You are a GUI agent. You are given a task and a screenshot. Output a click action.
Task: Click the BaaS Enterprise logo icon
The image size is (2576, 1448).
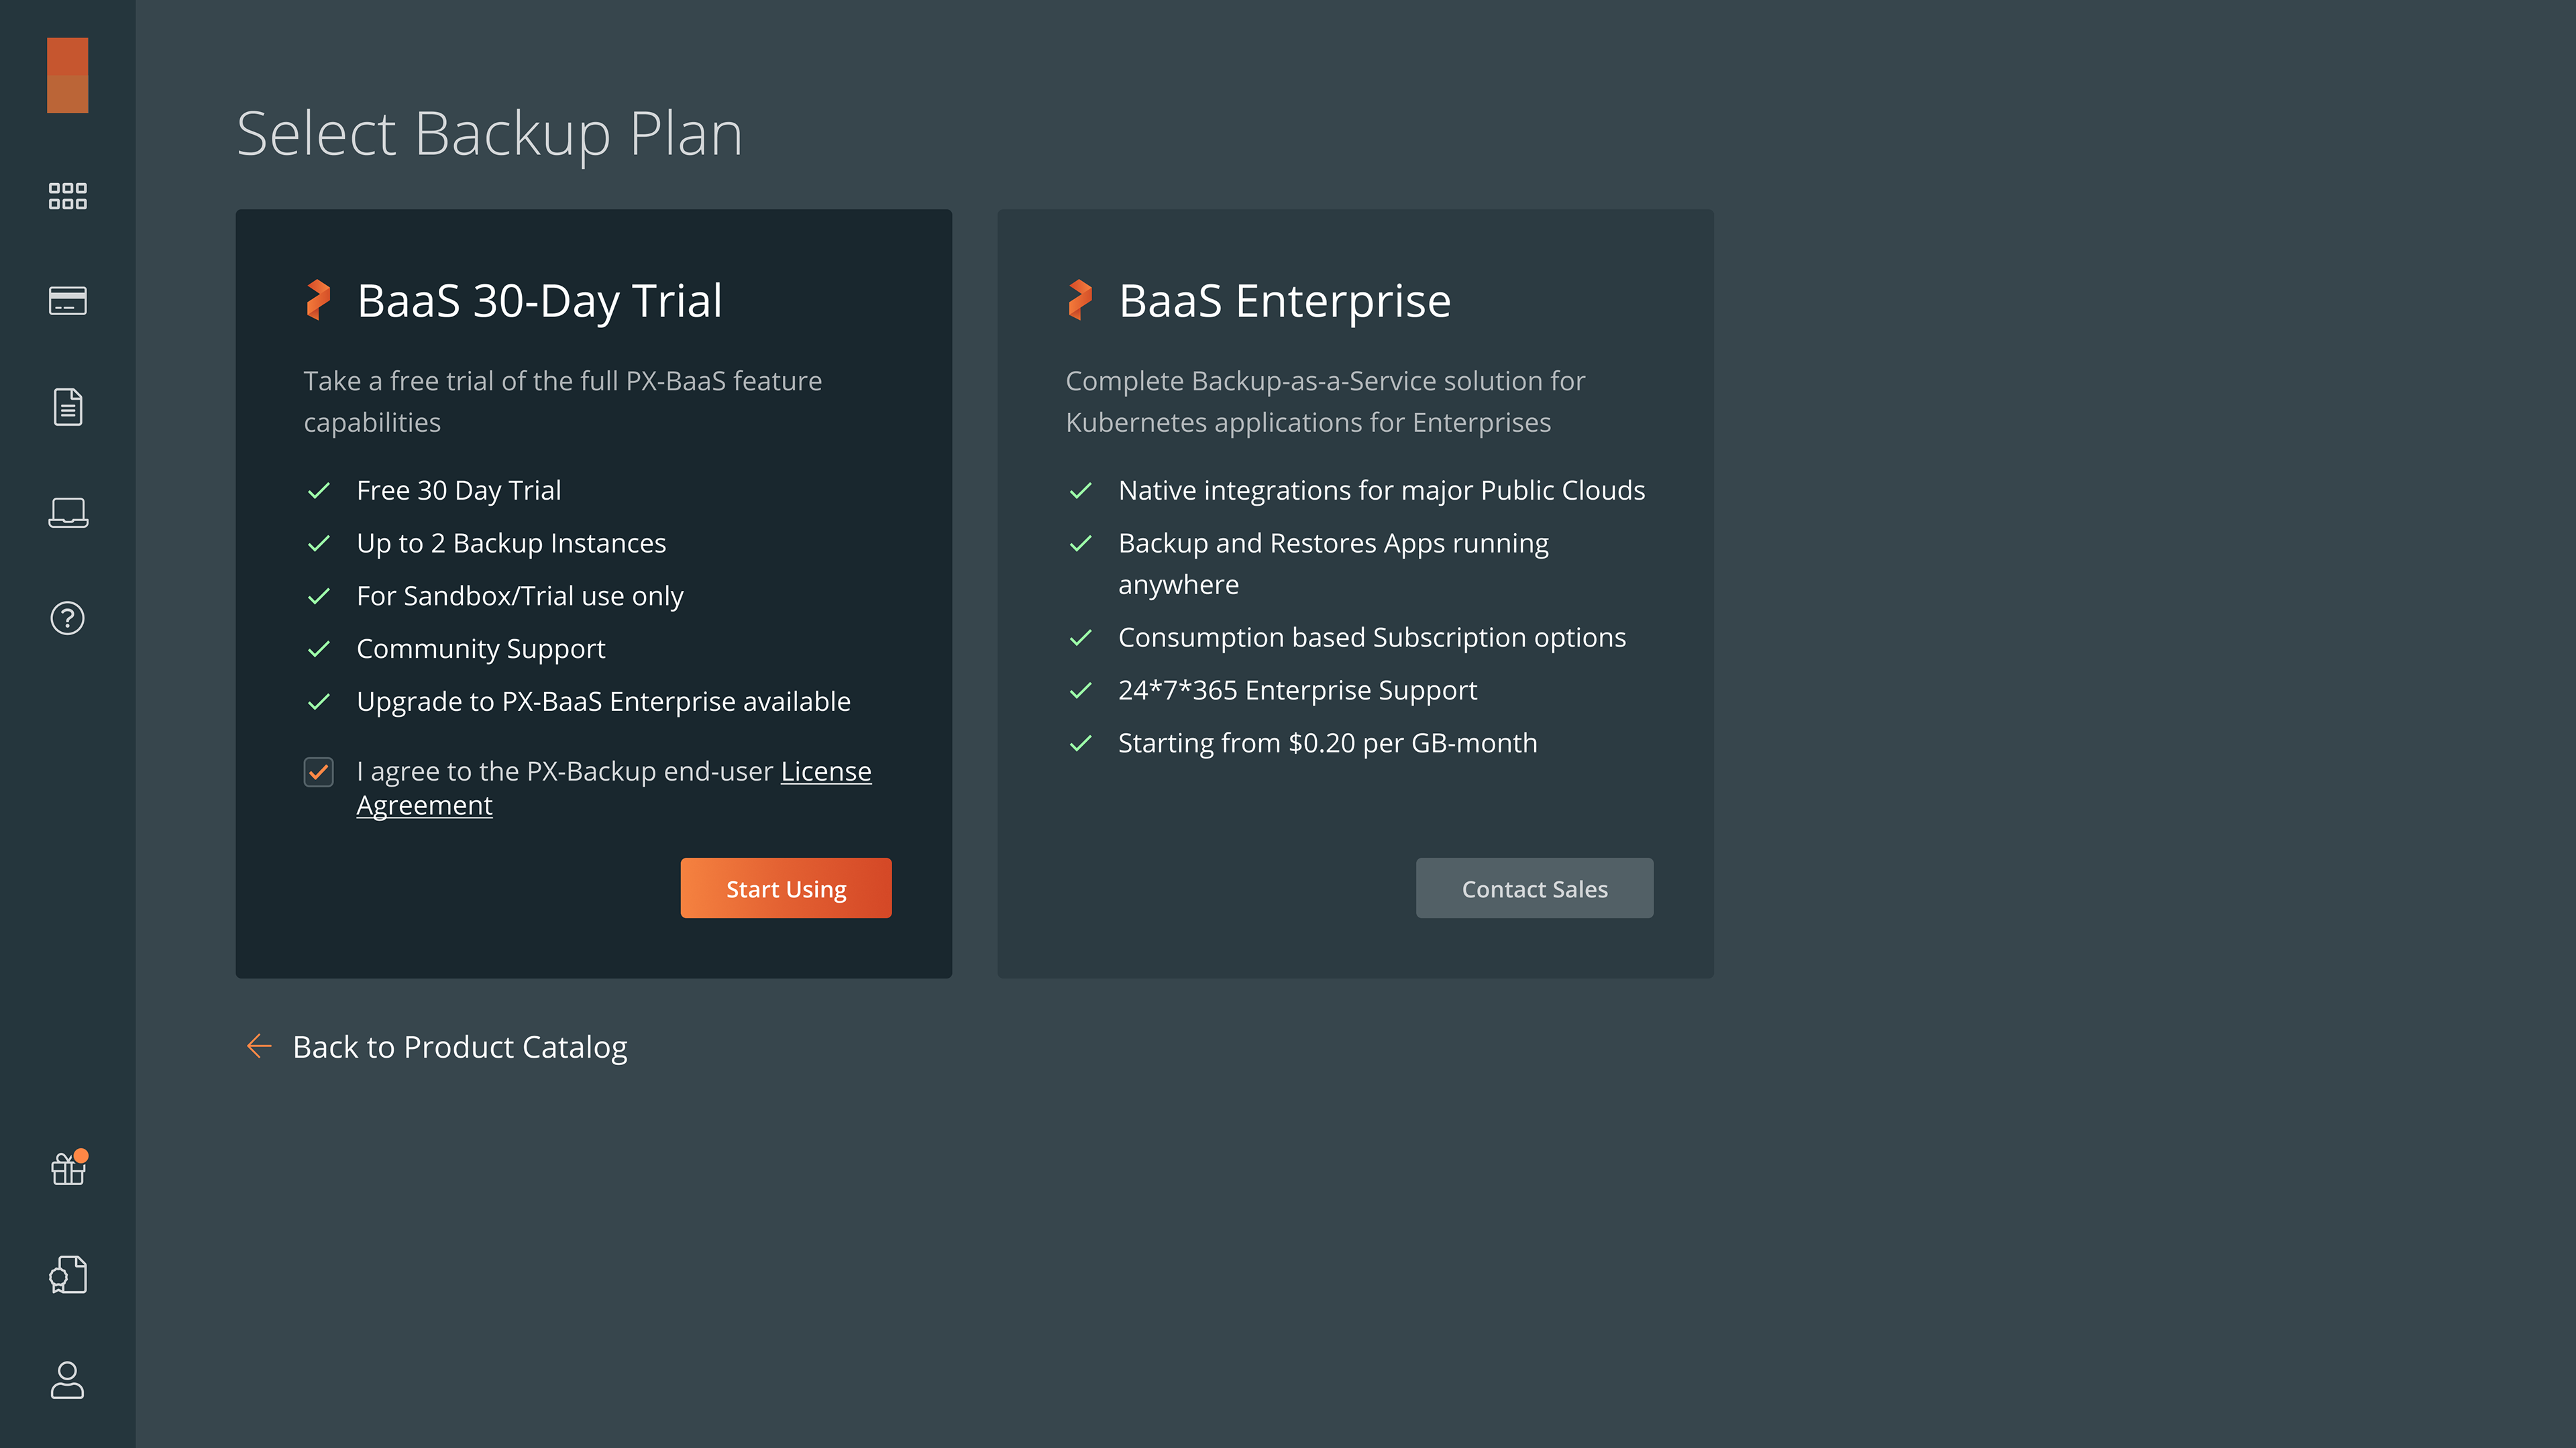click(x=1080, y=300)
